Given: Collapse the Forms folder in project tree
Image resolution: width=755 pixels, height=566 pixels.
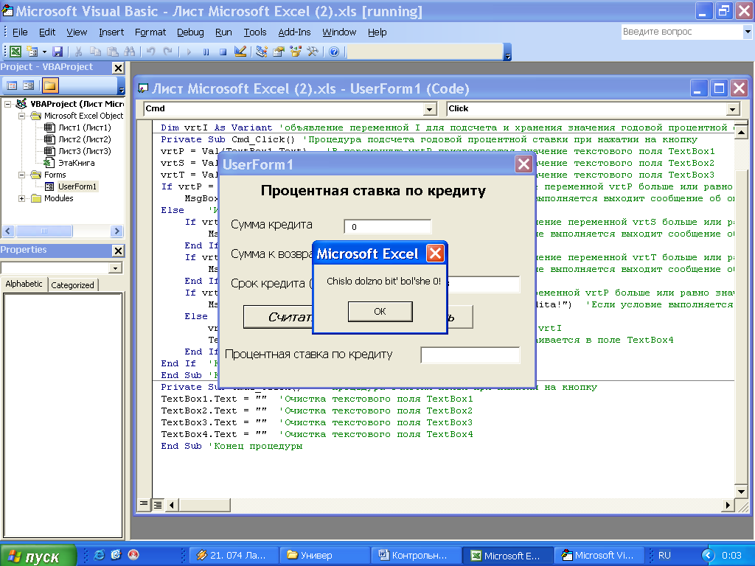Looking at the screenshot, I should pos(22,175).
